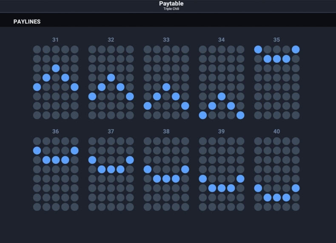The image size is (336, 243).
Task: Click the Triple Chili subtitle
Action: tap(171, 9)
